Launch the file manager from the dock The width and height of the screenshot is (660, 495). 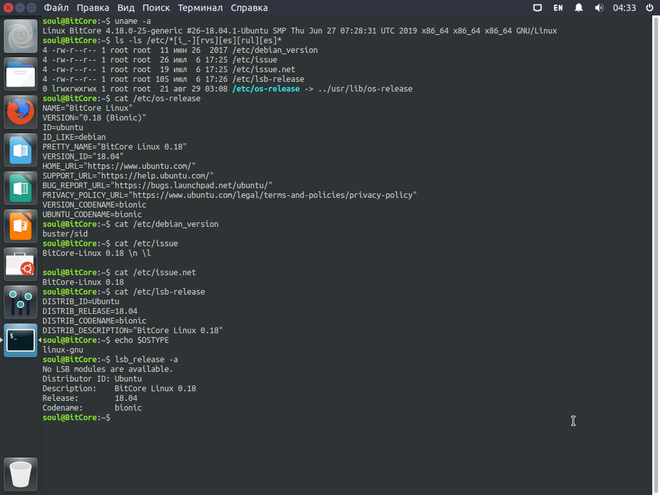(20, 74)
